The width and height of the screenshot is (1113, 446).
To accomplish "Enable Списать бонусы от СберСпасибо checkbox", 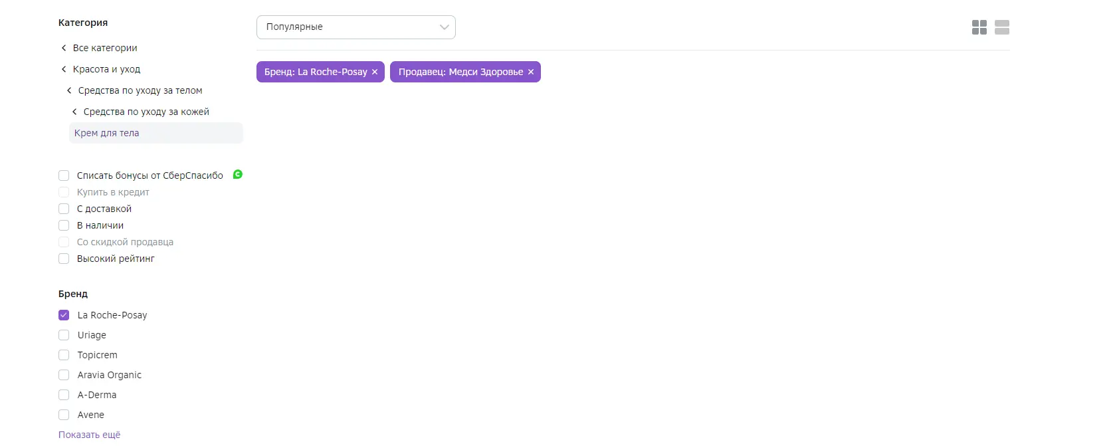I will pos(64,175).
